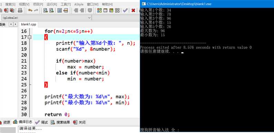The image size is (274, 133).
Task: Click the left arrow of the class browser tabs
Action: point(11,24)
